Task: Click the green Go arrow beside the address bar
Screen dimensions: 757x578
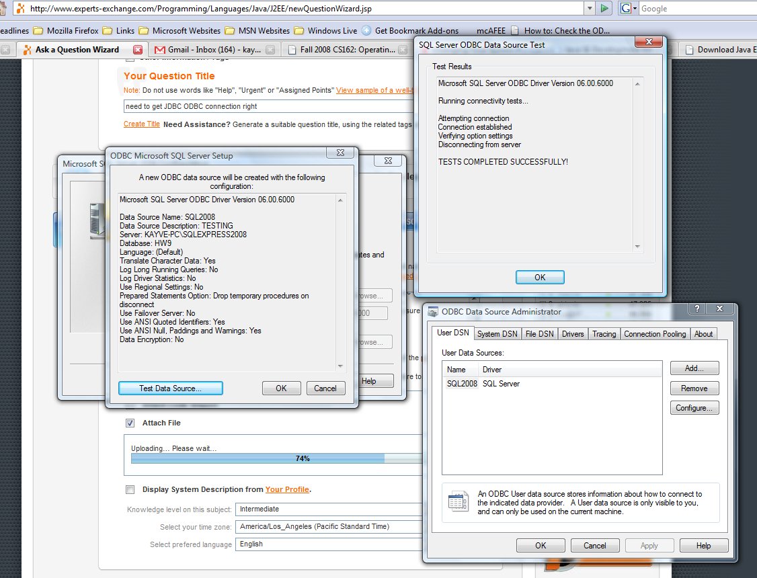Action: 604,8
